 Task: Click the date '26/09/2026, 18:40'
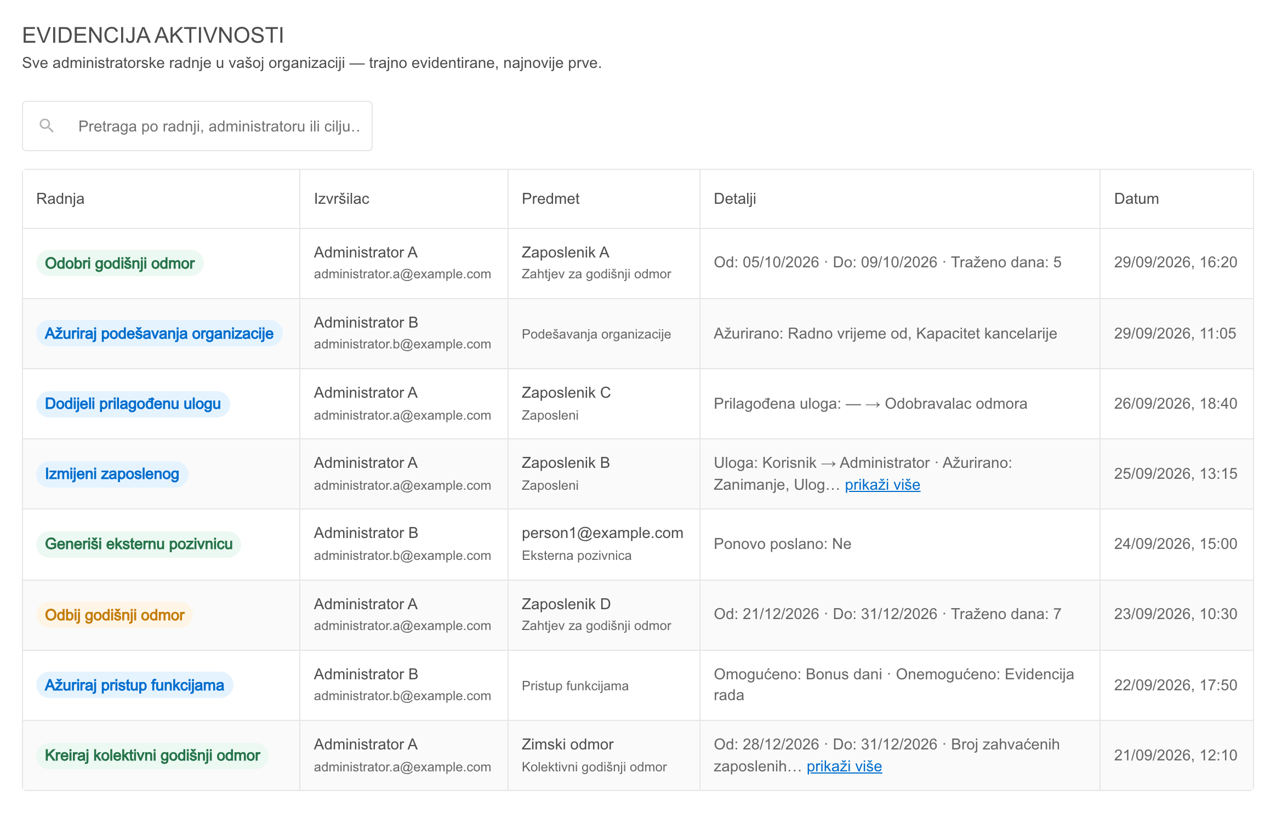tap(1175, 404)
